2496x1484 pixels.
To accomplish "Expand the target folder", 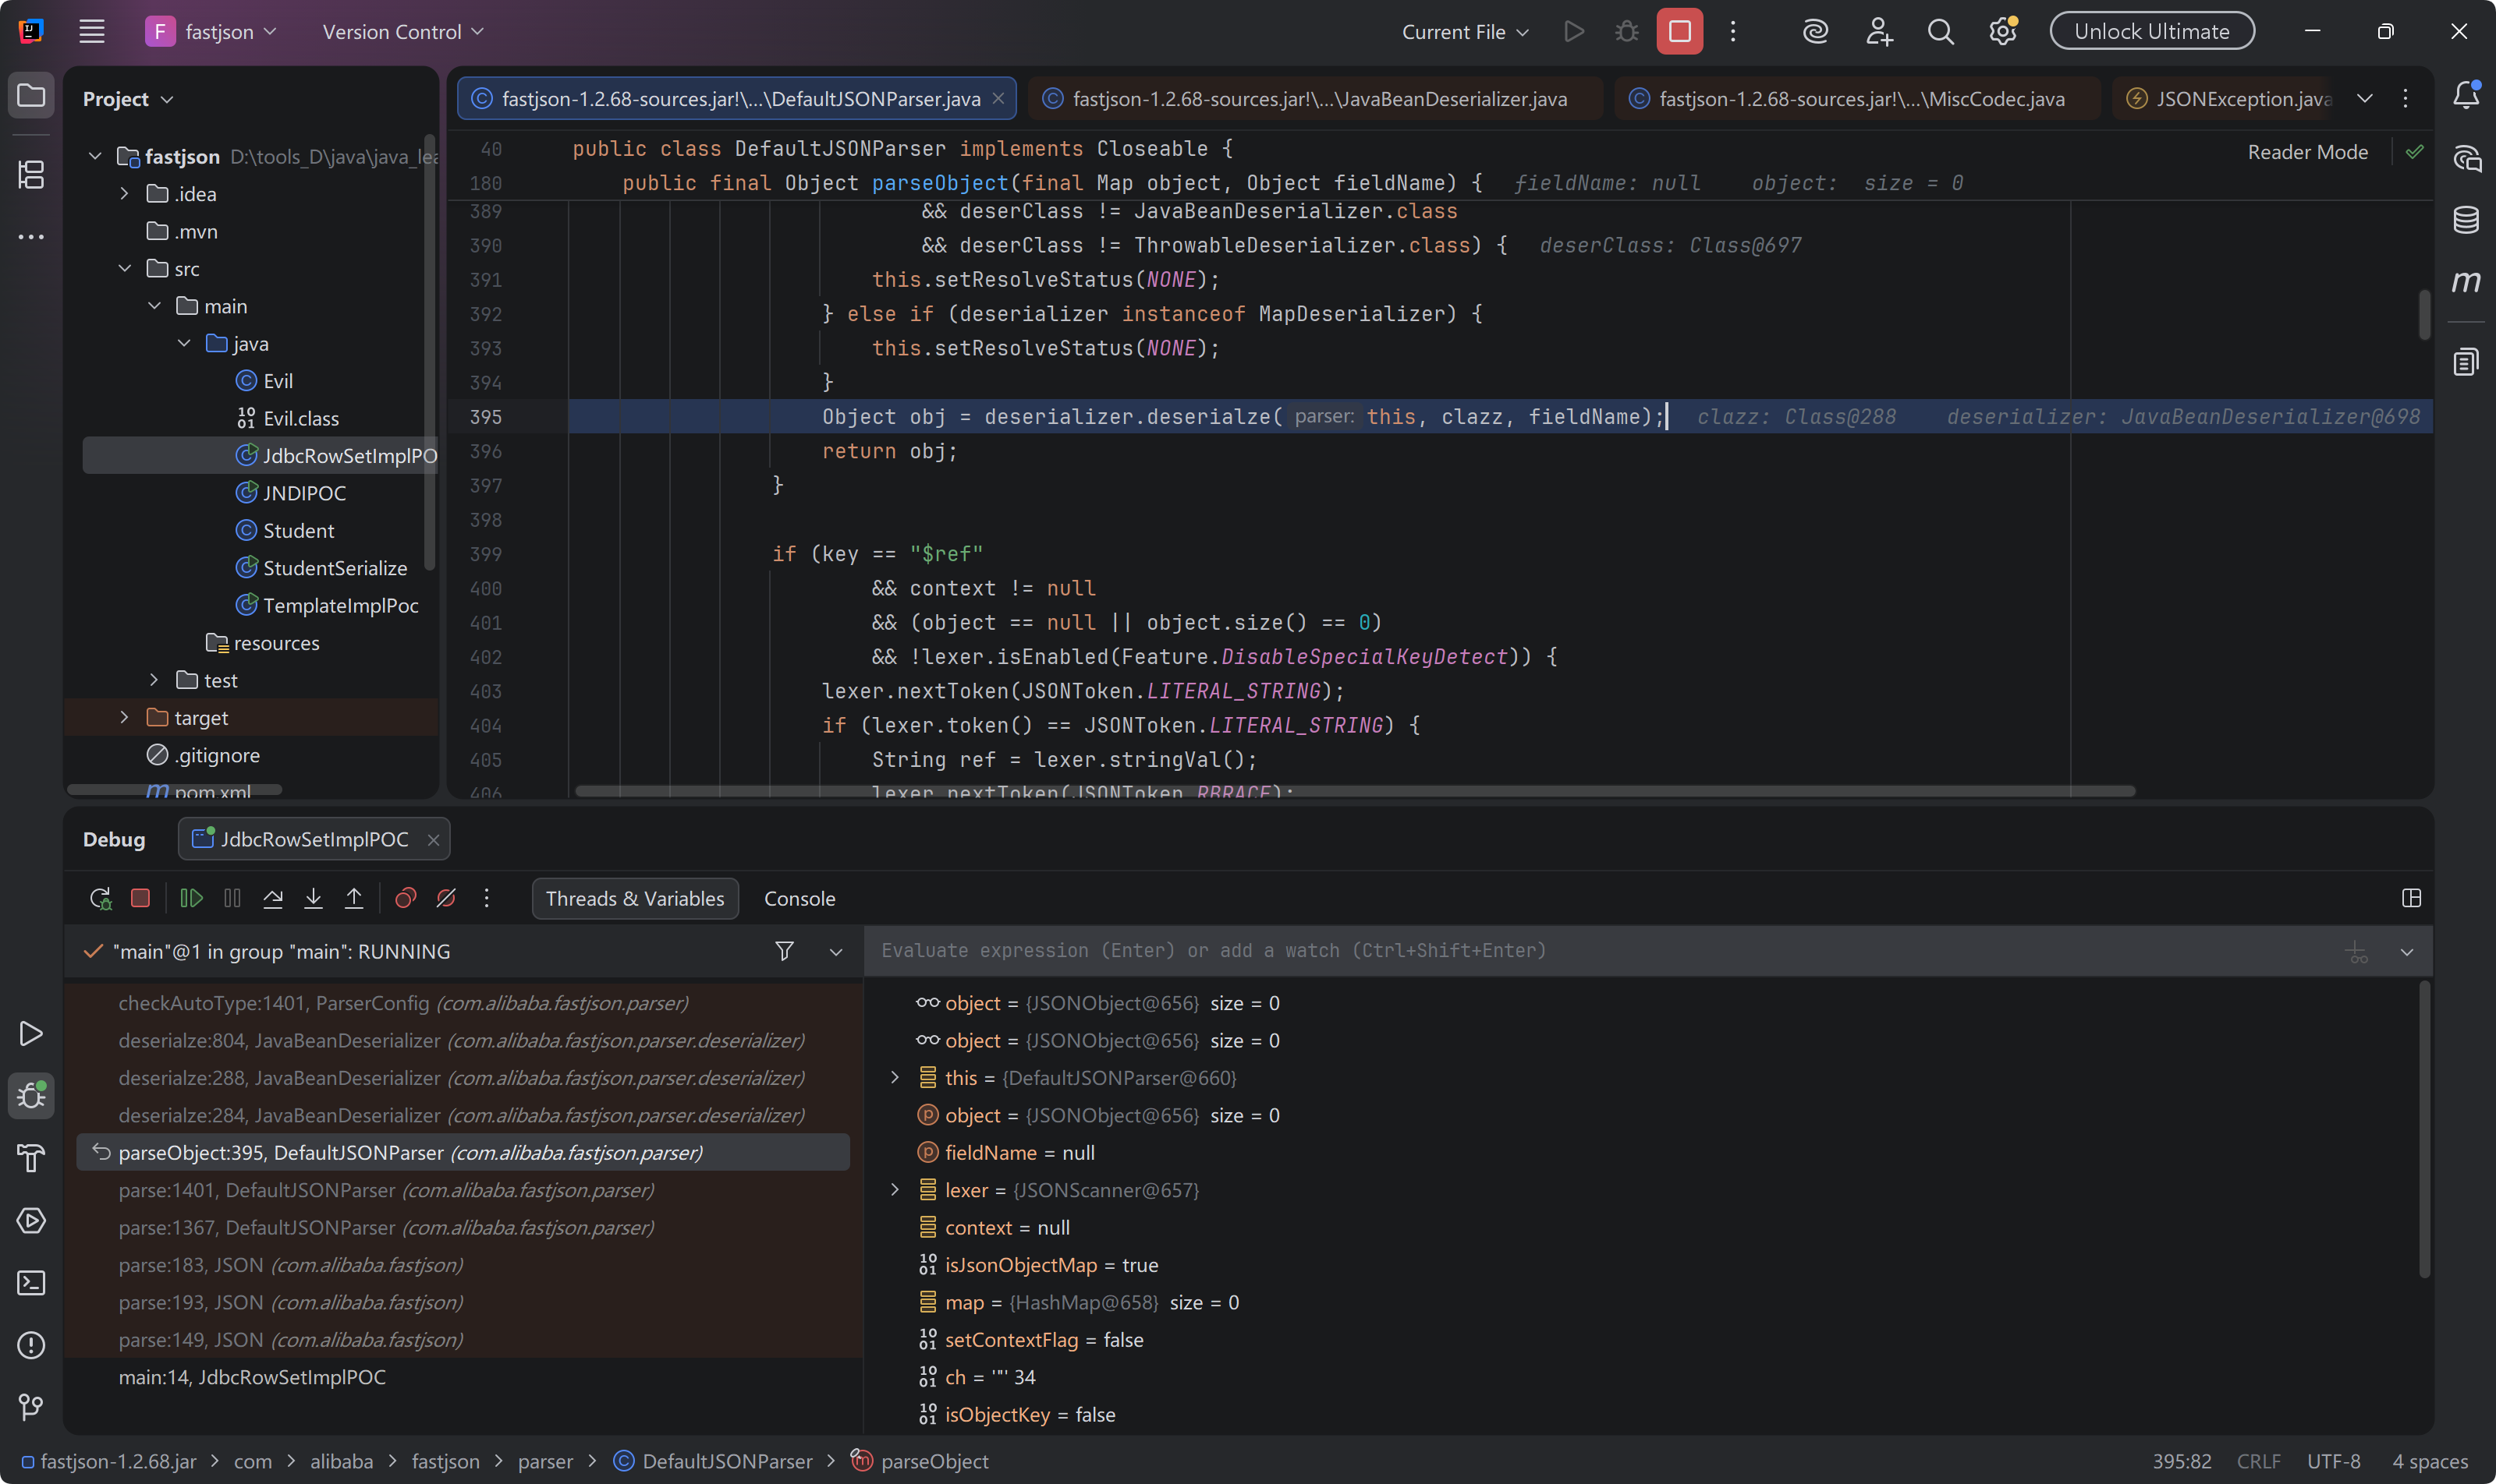I will coord(124,718).
